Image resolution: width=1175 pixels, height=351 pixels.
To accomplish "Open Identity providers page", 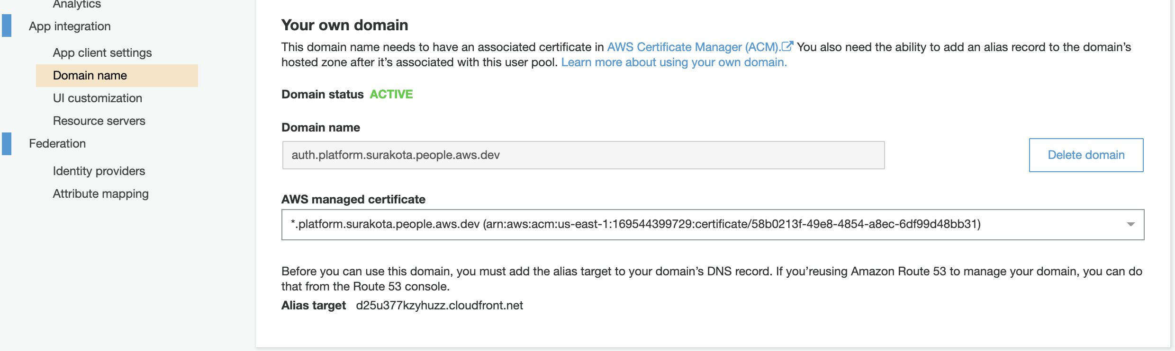I will [99, 171].
